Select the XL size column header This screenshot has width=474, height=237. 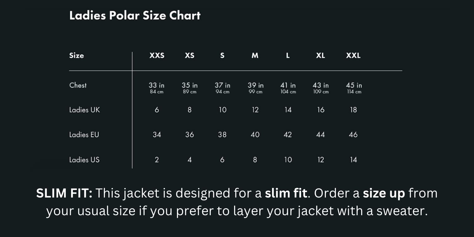(x=320, y=56)
